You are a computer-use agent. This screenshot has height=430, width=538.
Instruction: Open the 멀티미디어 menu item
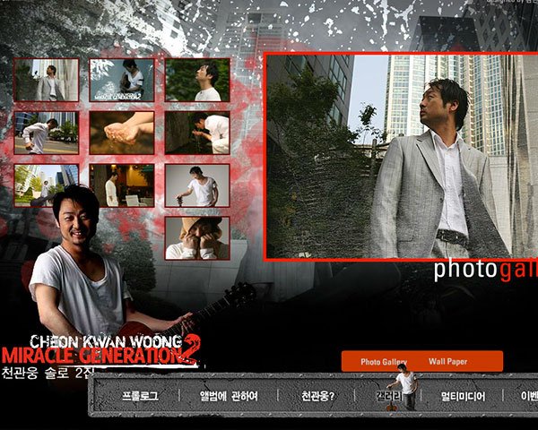coord(463,395)
